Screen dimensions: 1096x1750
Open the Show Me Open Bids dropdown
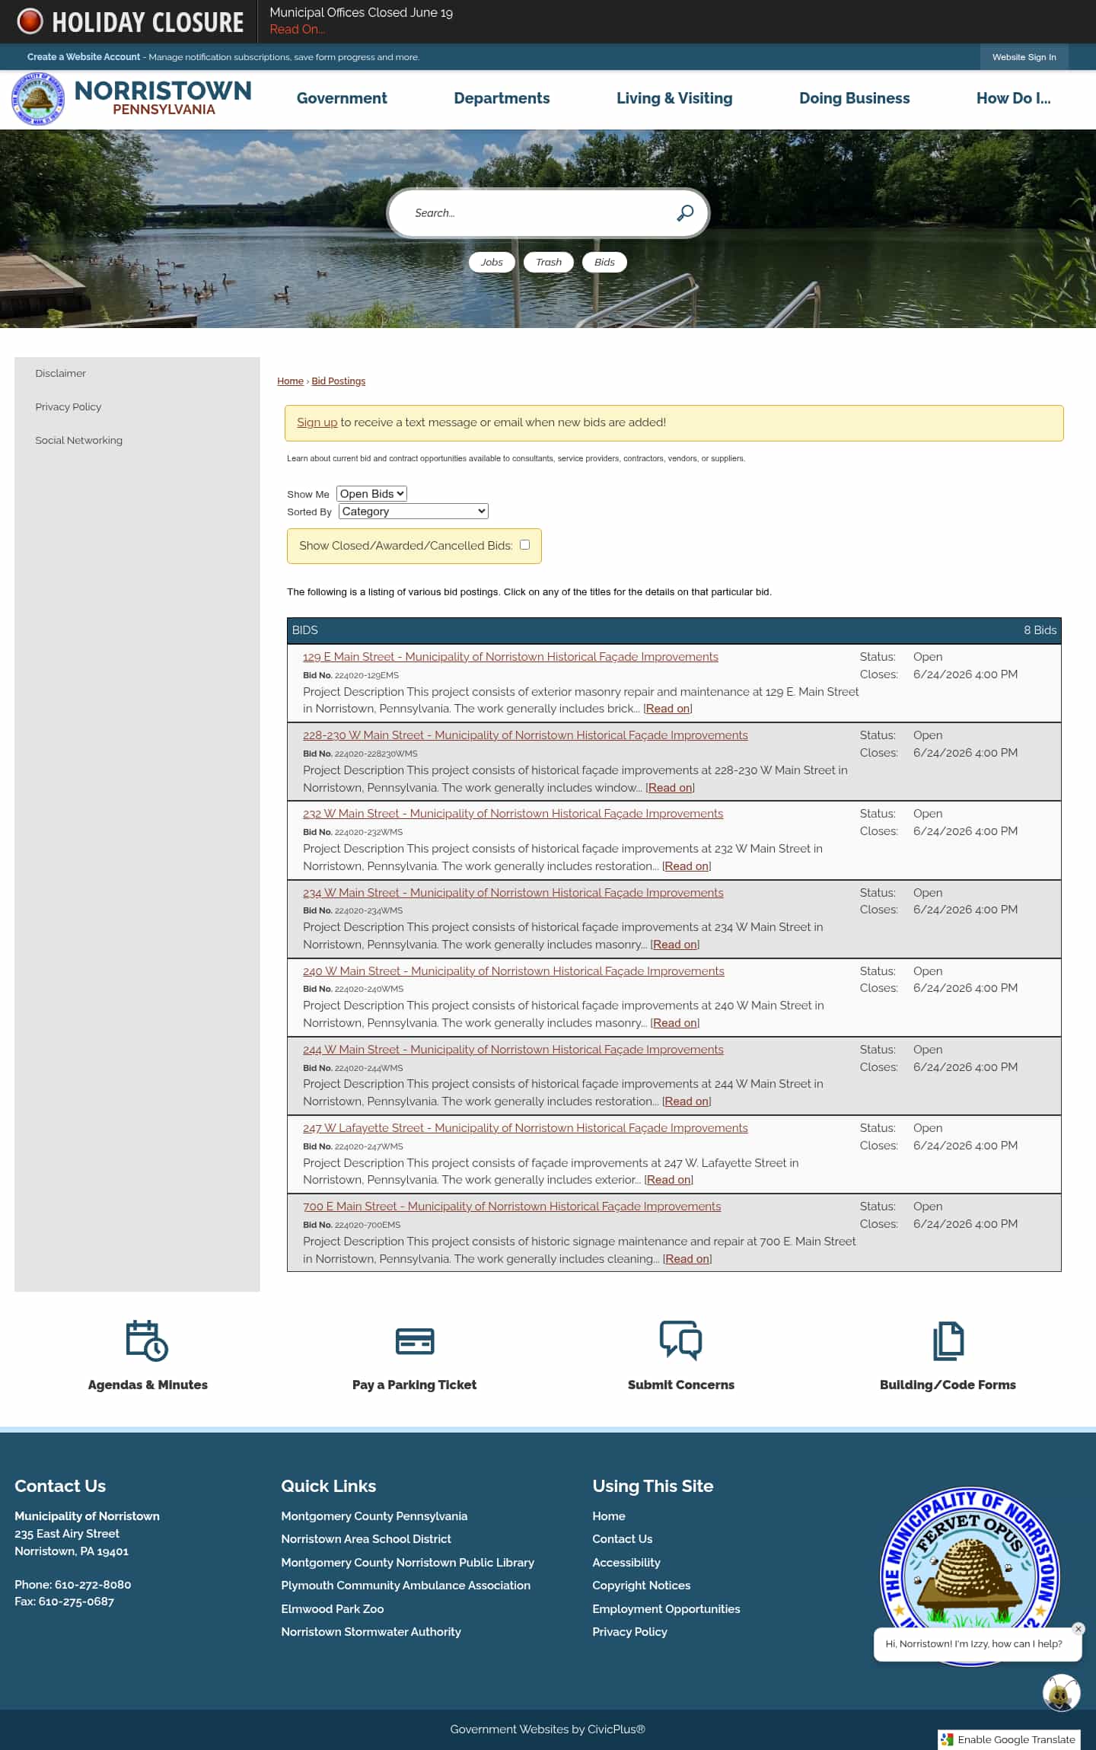371,493
